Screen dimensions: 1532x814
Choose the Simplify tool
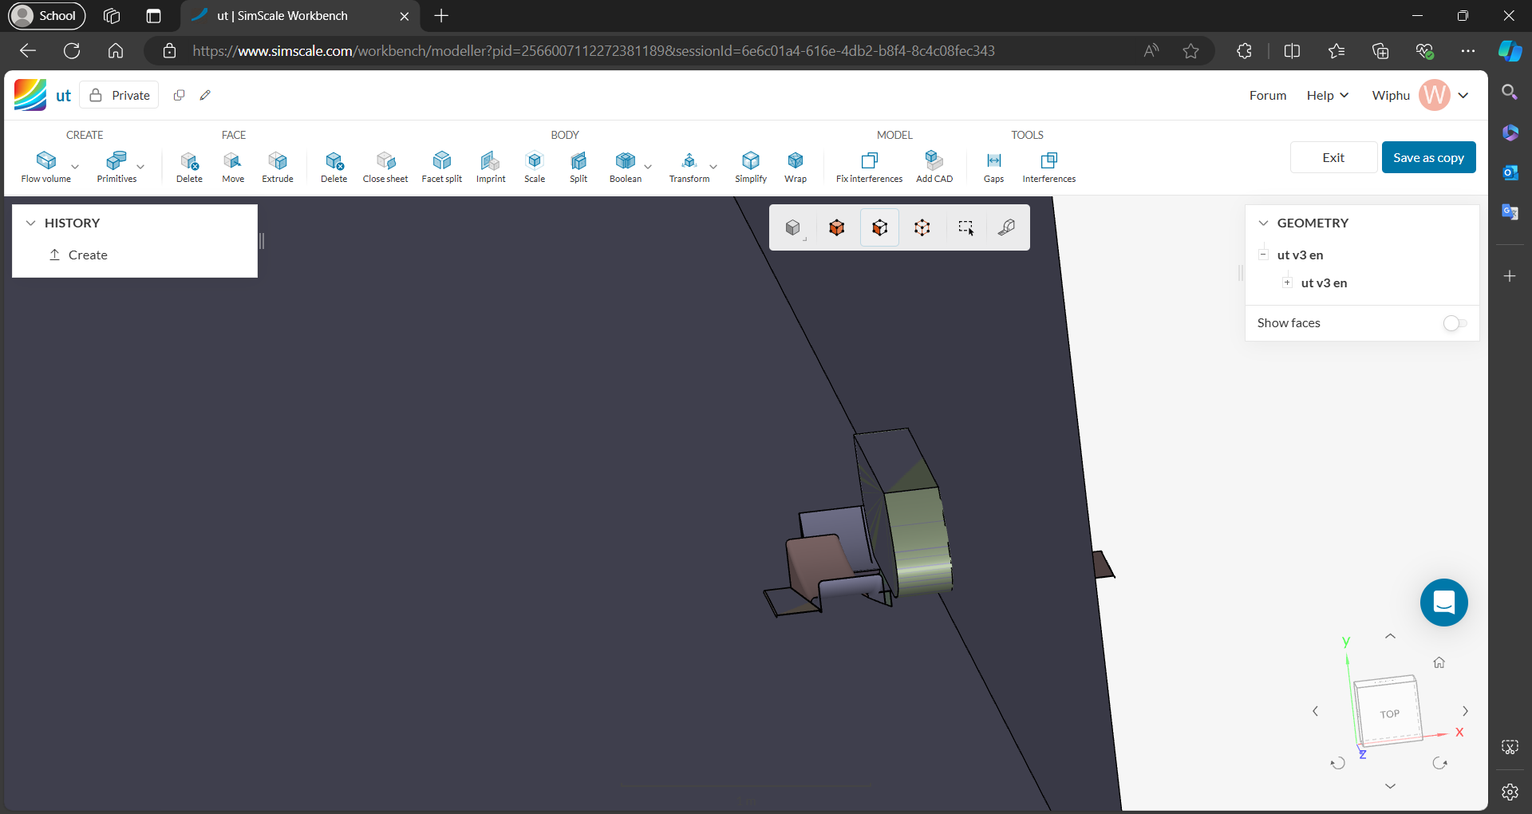click(750, 166)
